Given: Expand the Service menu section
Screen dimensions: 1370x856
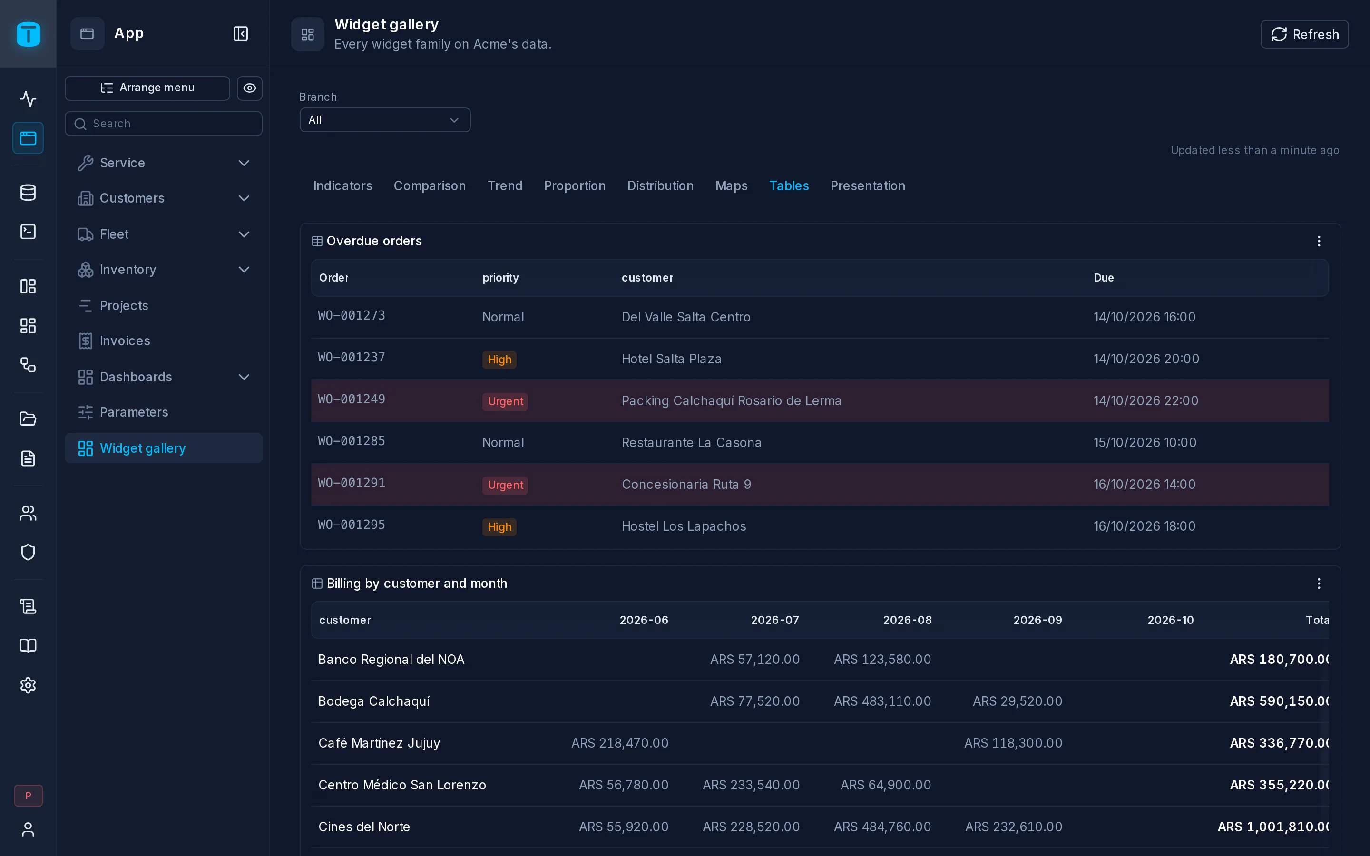Looking at the screenshot, I should pyautogui.click(x=164, y=163).
